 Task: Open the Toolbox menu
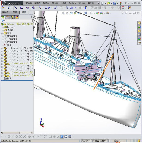click(72, 3)
